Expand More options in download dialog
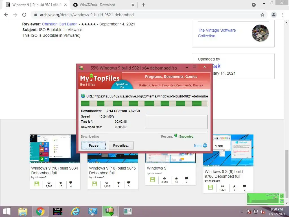Screen dimensions: 289x217 click(x=200, y=146)
